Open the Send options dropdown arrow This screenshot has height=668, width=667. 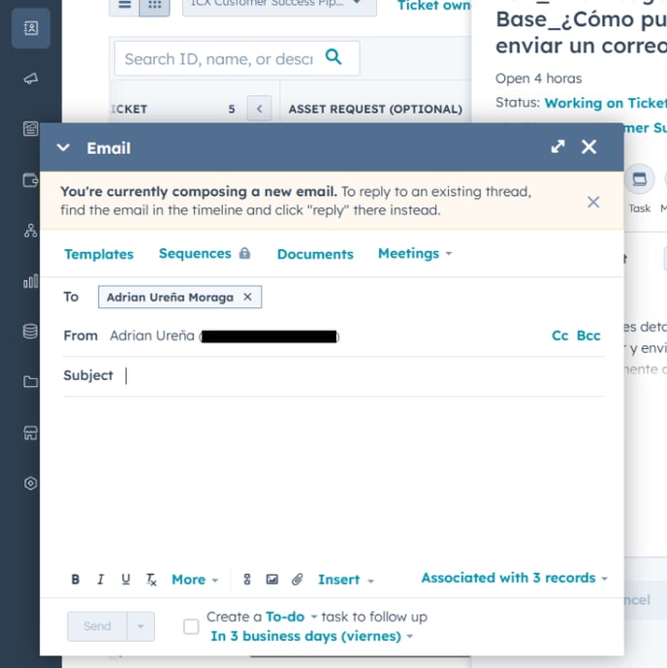pyautogui.click(x=141, y=626)
